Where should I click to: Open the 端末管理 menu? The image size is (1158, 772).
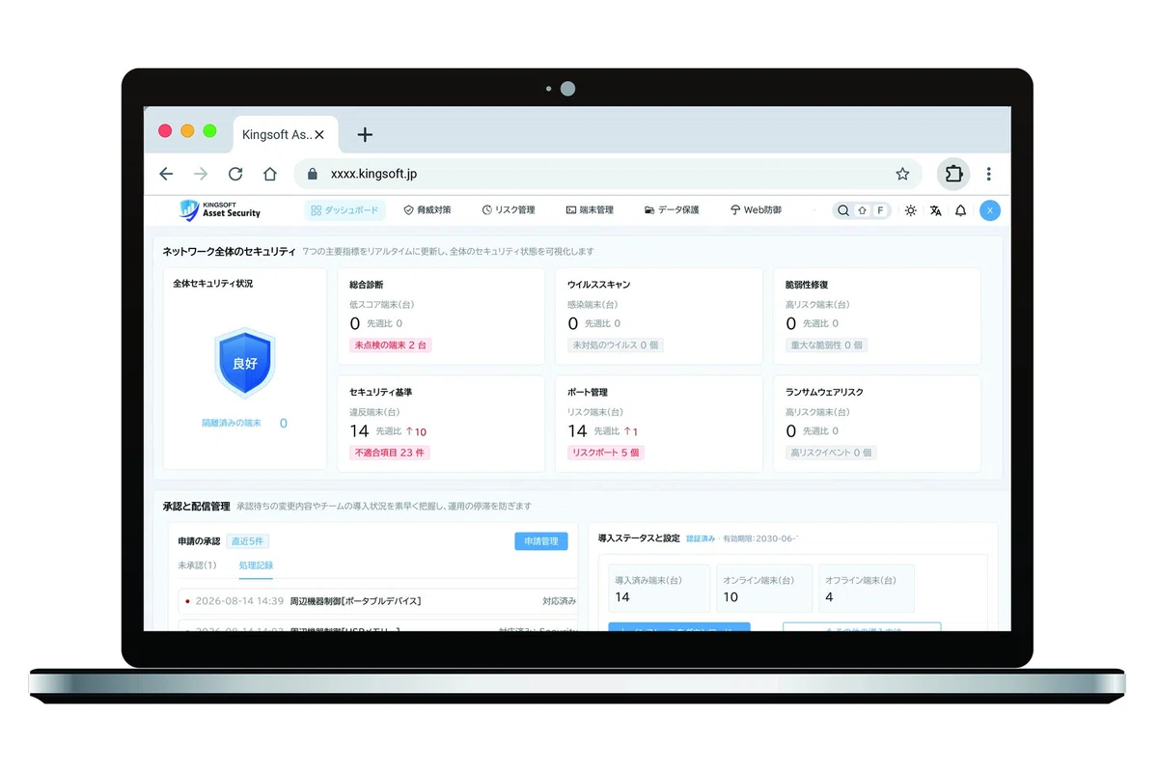[x=590, y=210]
